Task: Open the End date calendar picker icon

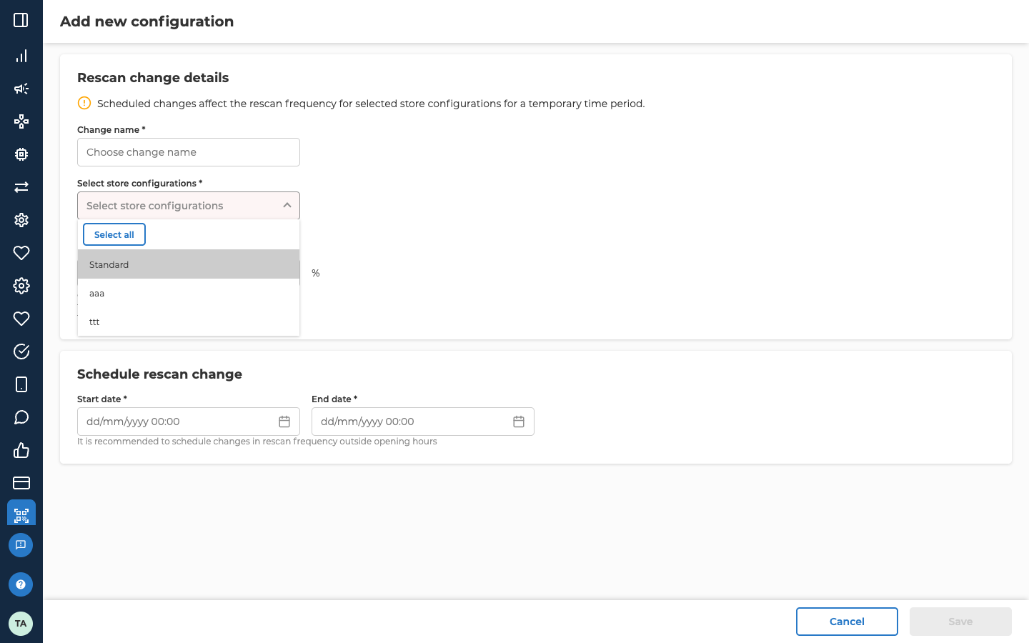Action: pyautogui.click(x=519, y=422)
